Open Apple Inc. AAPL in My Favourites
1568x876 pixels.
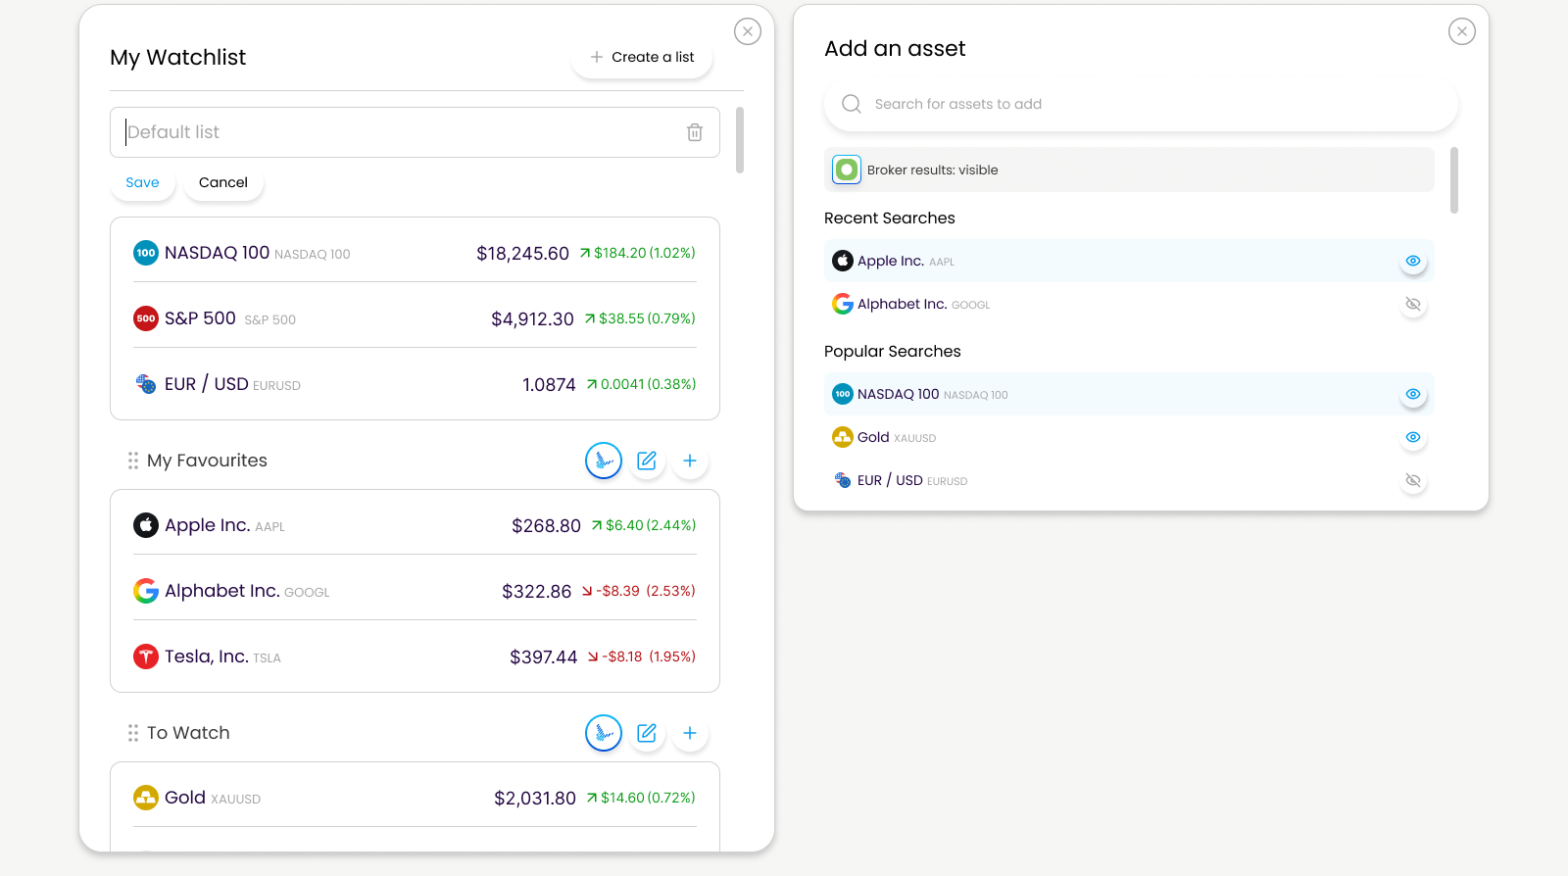415,525
